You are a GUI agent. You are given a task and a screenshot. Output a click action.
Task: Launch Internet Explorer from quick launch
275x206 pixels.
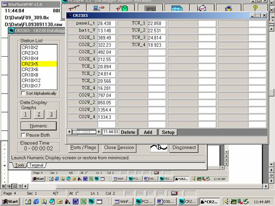click(36, 202)
